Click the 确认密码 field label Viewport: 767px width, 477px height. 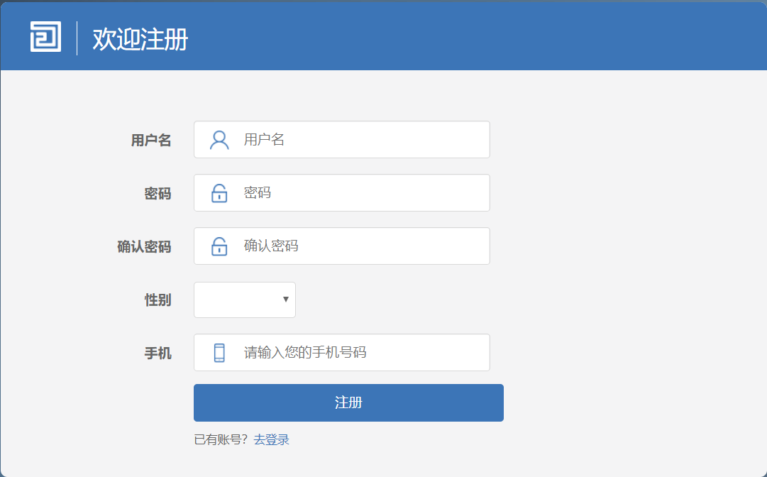click(144, 247)
